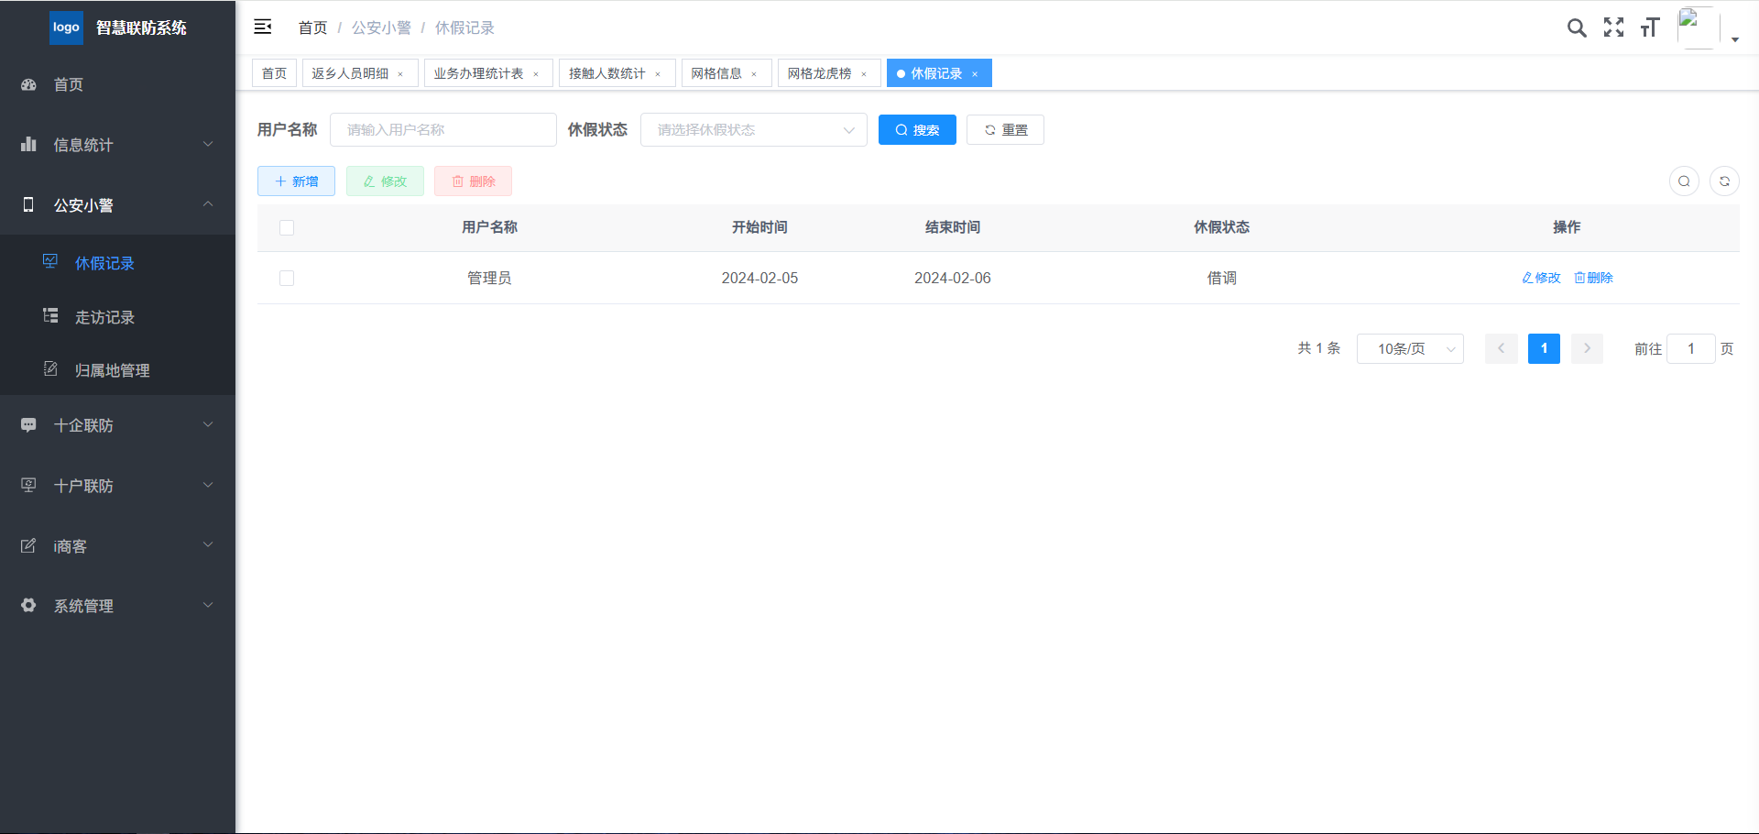Close 业务办理统计表 tab

pos(536,74)
